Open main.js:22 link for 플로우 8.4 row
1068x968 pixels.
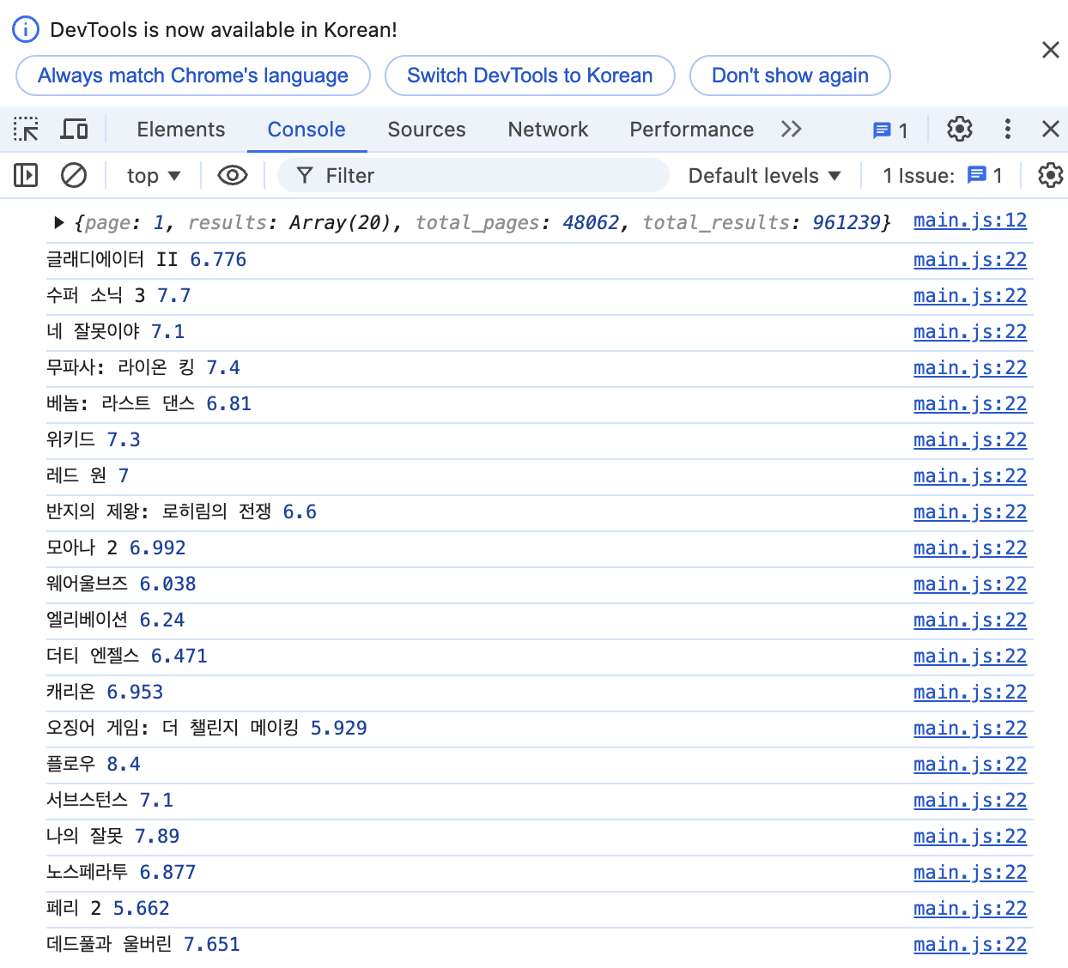970,765
